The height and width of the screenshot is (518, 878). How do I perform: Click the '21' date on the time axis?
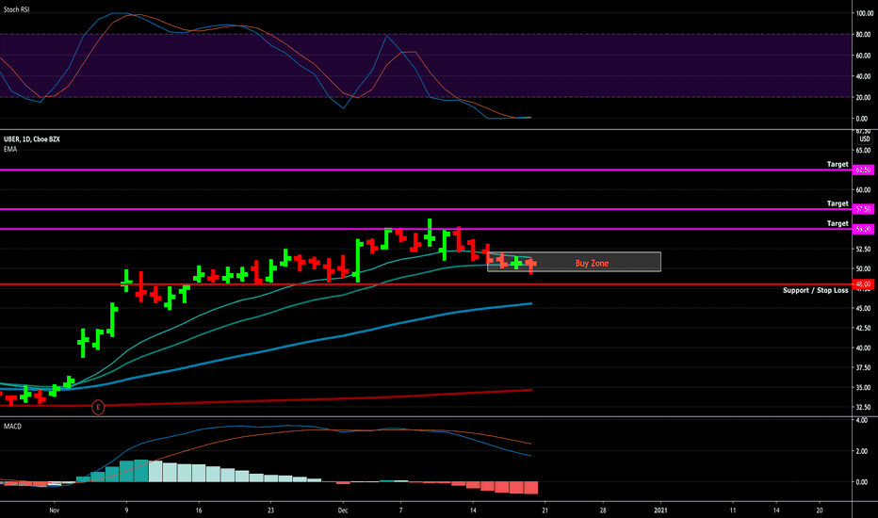point(545,510)
